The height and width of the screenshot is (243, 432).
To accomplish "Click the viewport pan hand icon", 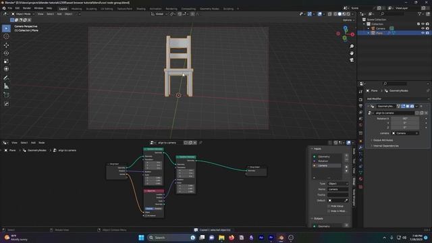I will 352,53.
